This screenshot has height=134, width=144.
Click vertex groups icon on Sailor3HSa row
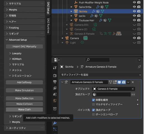click(102, 7)
